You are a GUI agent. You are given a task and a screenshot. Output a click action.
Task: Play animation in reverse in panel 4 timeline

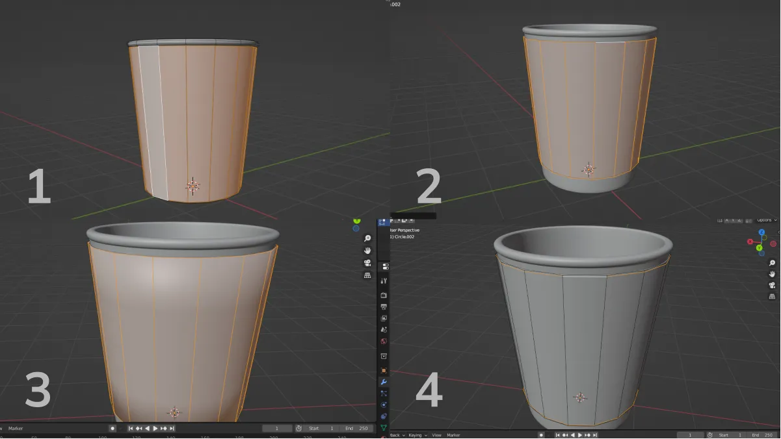click(x=573, y=435)
